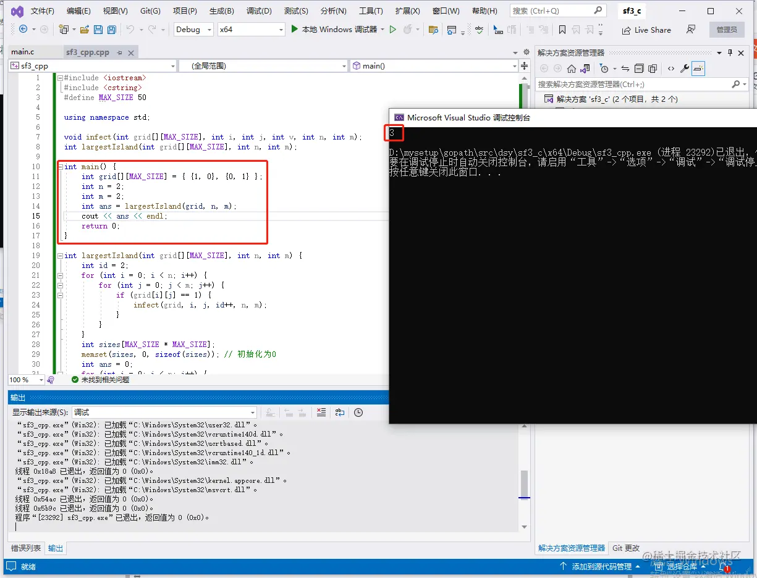This screenshot has width=757, height=578.
Task: Click the Navigate Backward arrow icon
Action: tap(23, 29)
